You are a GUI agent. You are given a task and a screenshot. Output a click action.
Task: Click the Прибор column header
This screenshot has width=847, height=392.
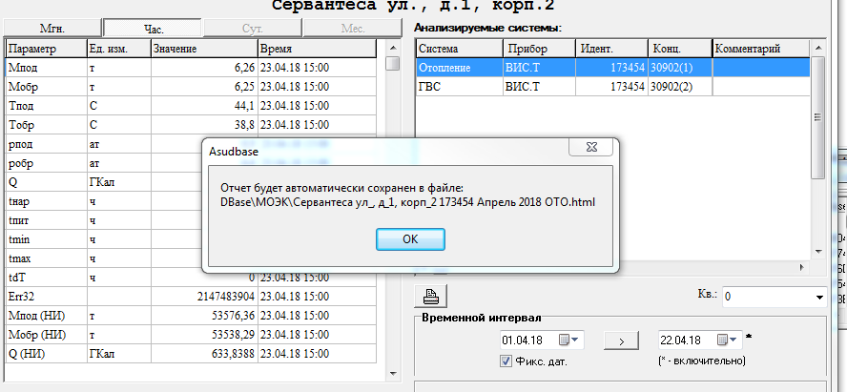538,48
